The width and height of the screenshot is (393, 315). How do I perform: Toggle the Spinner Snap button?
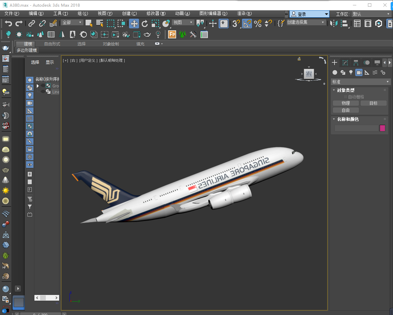point(268,23)
